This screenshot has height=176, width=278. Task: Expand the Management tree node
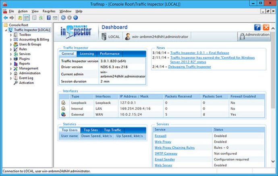pos(11,68)
